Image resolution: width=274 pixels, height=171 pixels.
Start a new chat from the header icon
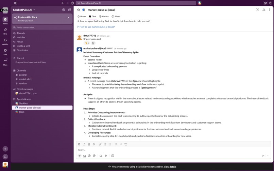pos(257,10)
